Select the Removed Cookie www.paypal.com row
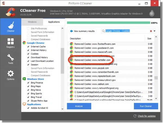The width and height of the screenshot is (163, 123). [111, 68]
